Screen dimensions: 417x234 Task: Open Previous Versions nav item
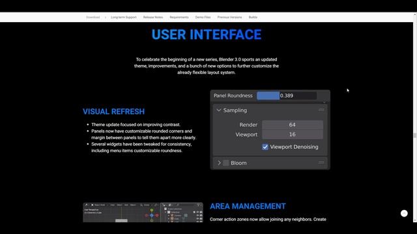tap(229, 18)
